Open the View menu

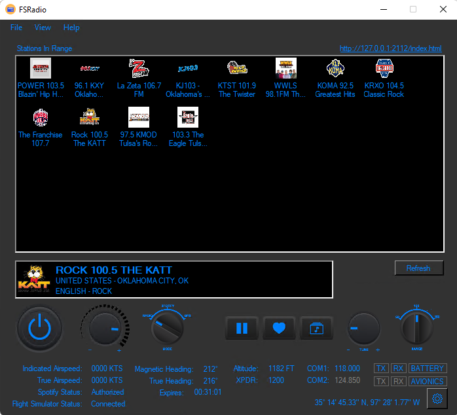point(43,27)
